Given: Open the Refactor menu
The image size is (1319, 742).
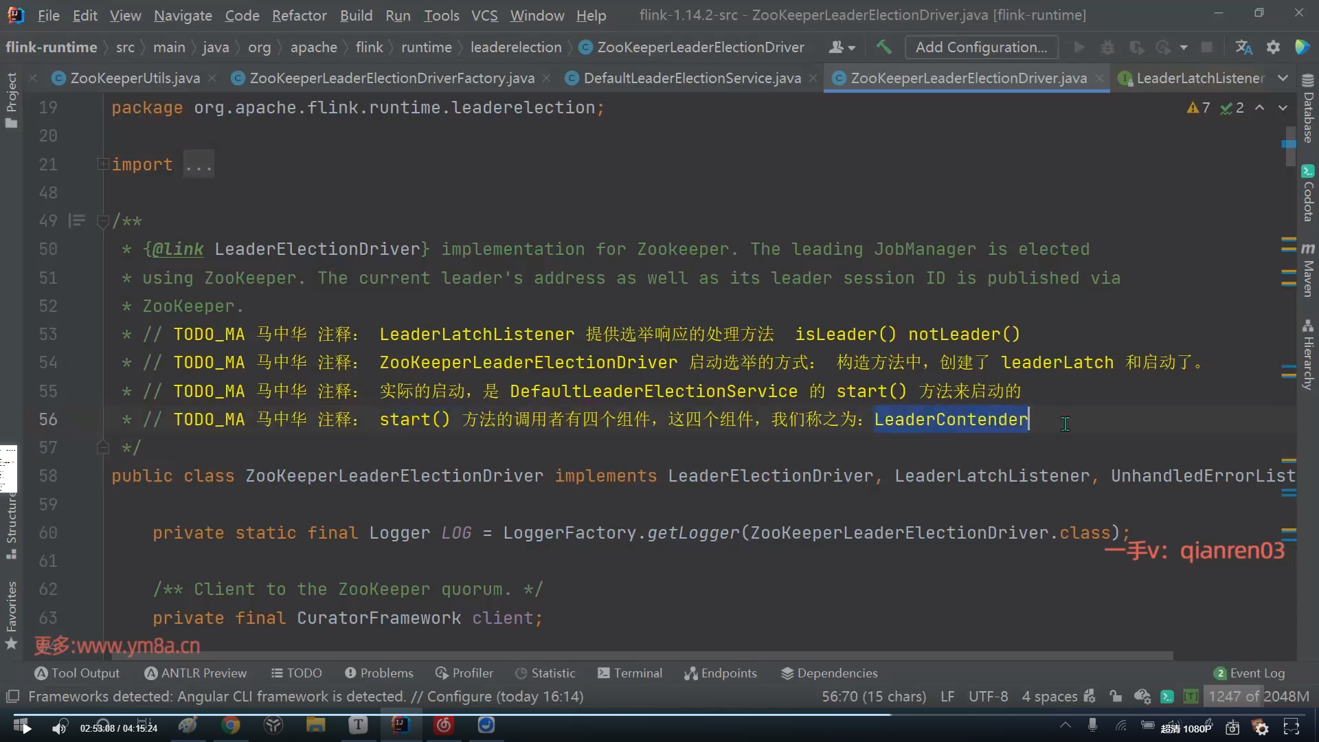Looking at the screenshot, I should 299,15.
